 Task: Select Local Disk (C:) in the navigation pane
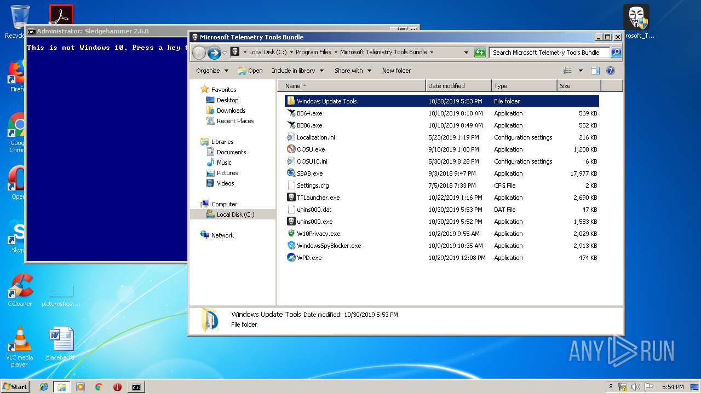pos(235,215)
